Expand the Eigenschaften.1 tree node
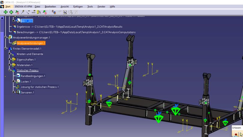Viewport: 243px width, 137px height. point(10,60)
